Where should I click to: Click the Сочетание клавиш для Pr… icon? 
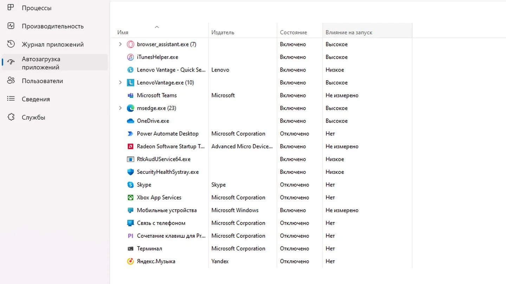pyautogui.click(x=130, y=236)
